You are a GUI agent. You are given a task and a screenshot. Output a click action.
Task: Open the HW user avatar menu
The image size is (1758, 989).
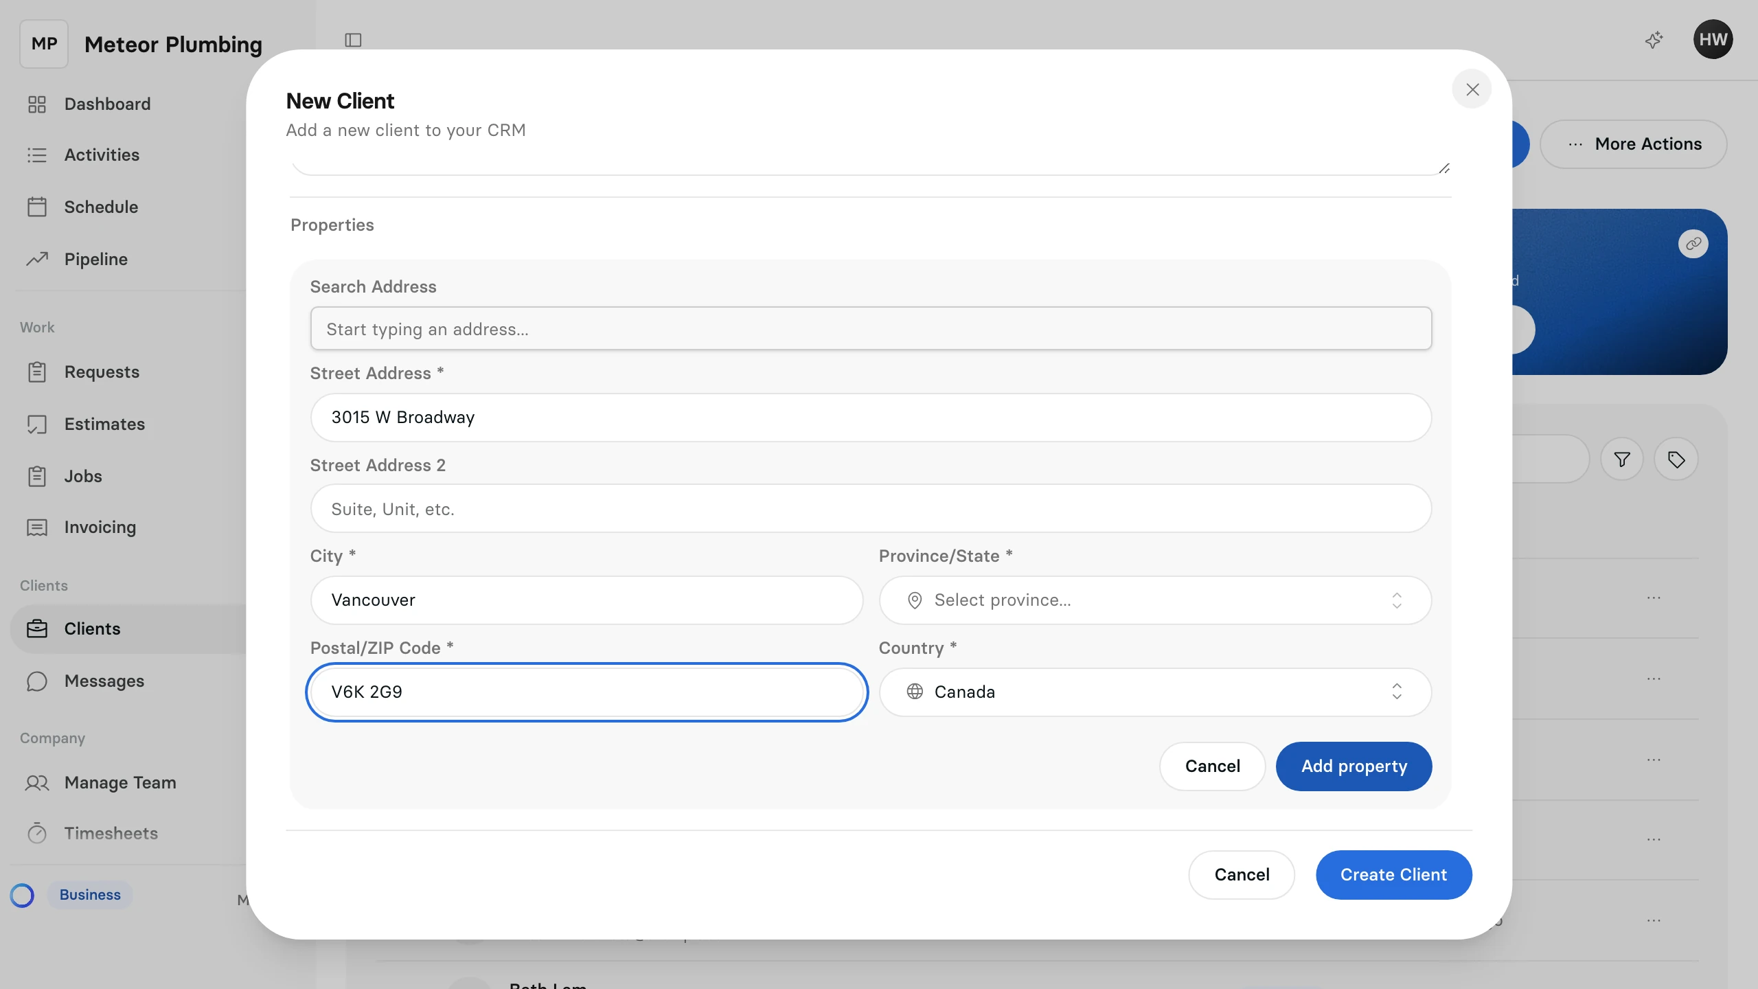[1713, 39]
